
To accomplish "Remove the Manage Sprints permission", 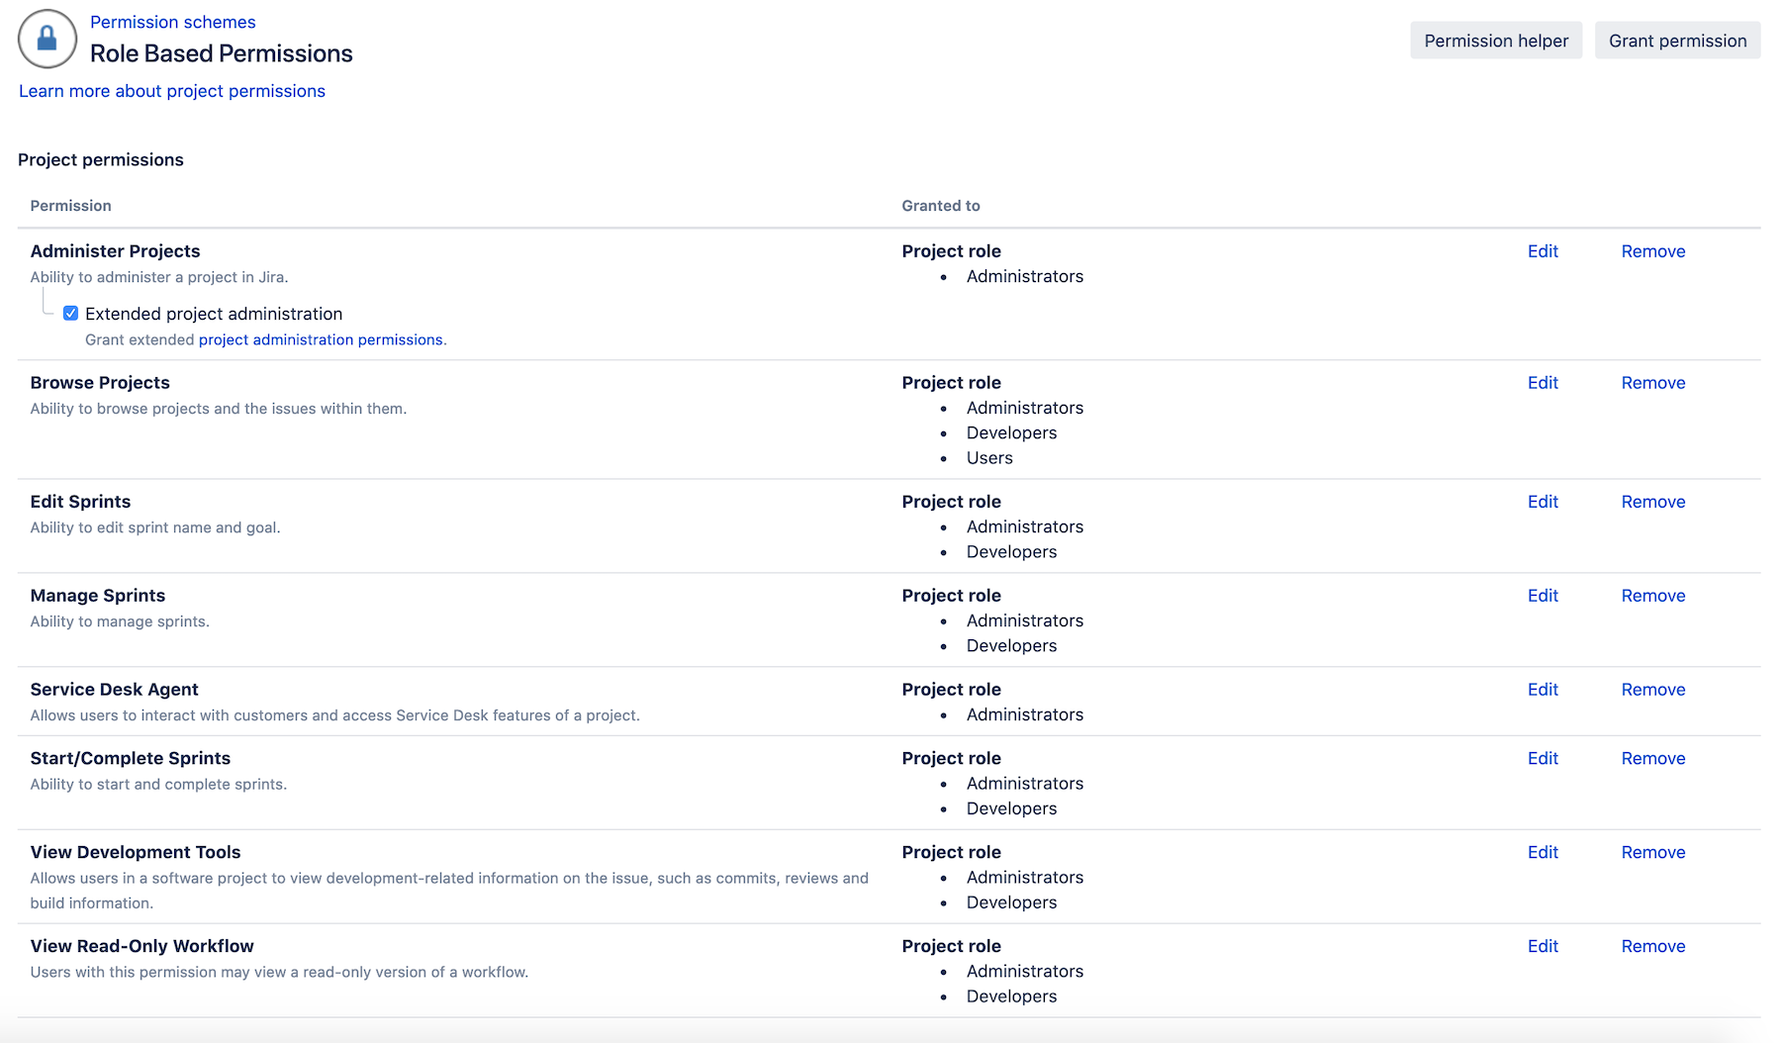I will pyautogui.click(x=1652, y=596).
